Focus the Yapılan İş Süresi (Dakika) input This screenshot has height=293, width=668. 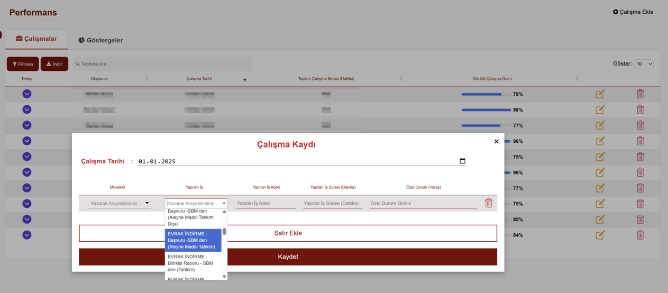(333, 203)
